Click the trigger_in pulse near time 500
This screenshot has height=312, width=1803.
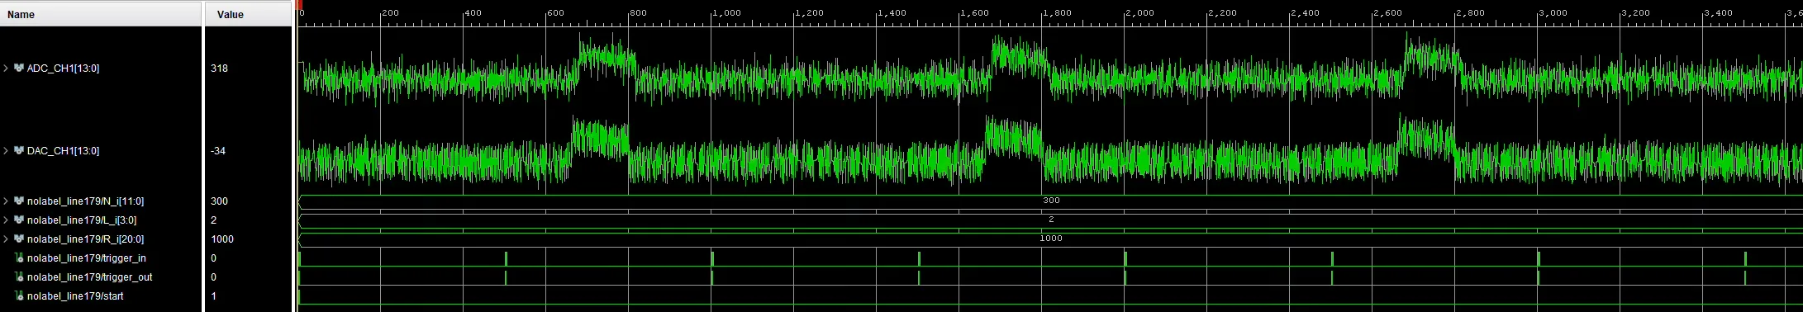[506, 258]
